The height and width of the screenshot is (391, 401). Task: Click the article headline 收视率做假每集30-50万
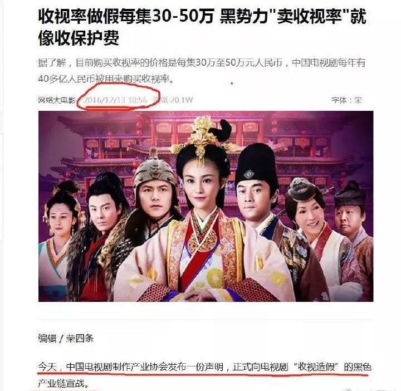pos(126,16)
